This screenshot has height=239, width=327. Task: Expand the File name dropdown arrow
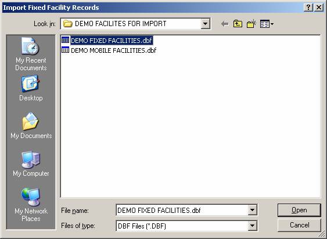pyautogui.click(x=252, y=210)
